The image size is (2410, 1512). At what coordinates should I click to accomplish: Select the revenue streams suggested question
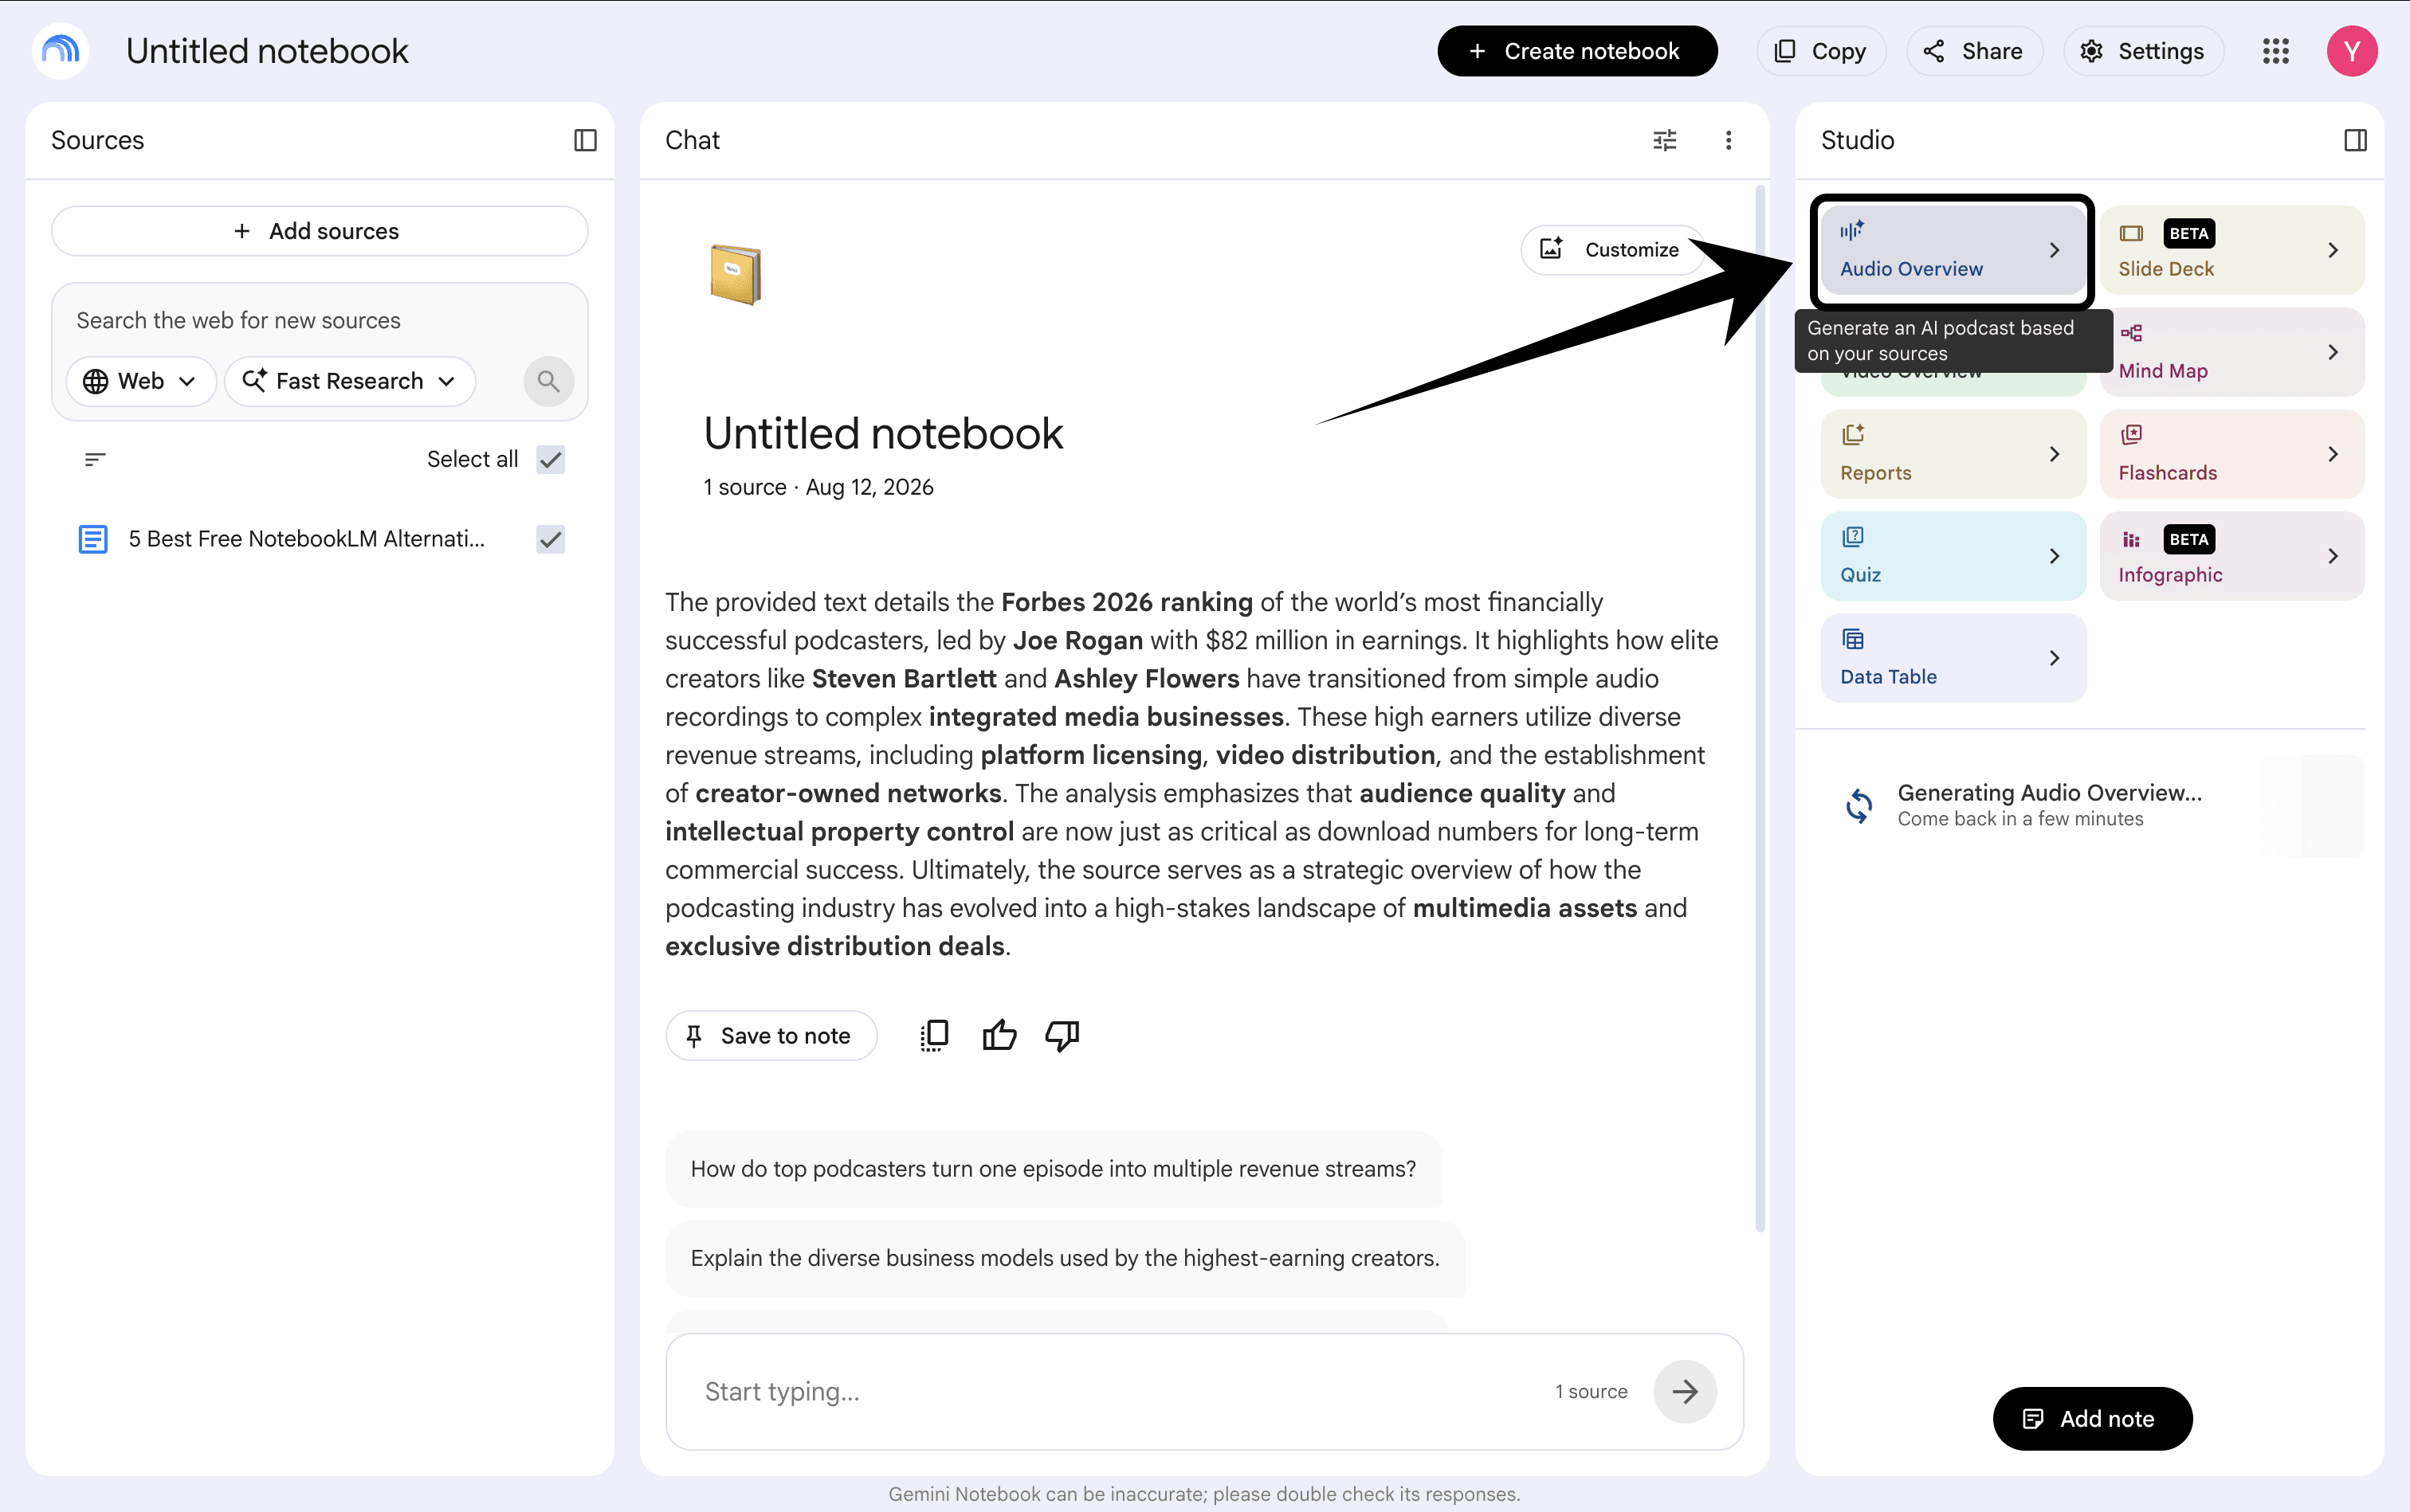coord(1054,1169)
